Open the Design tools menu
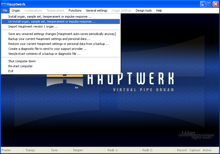Image resolution: width=220 pixels, height=154 pixels. click(x=144, y=10)
